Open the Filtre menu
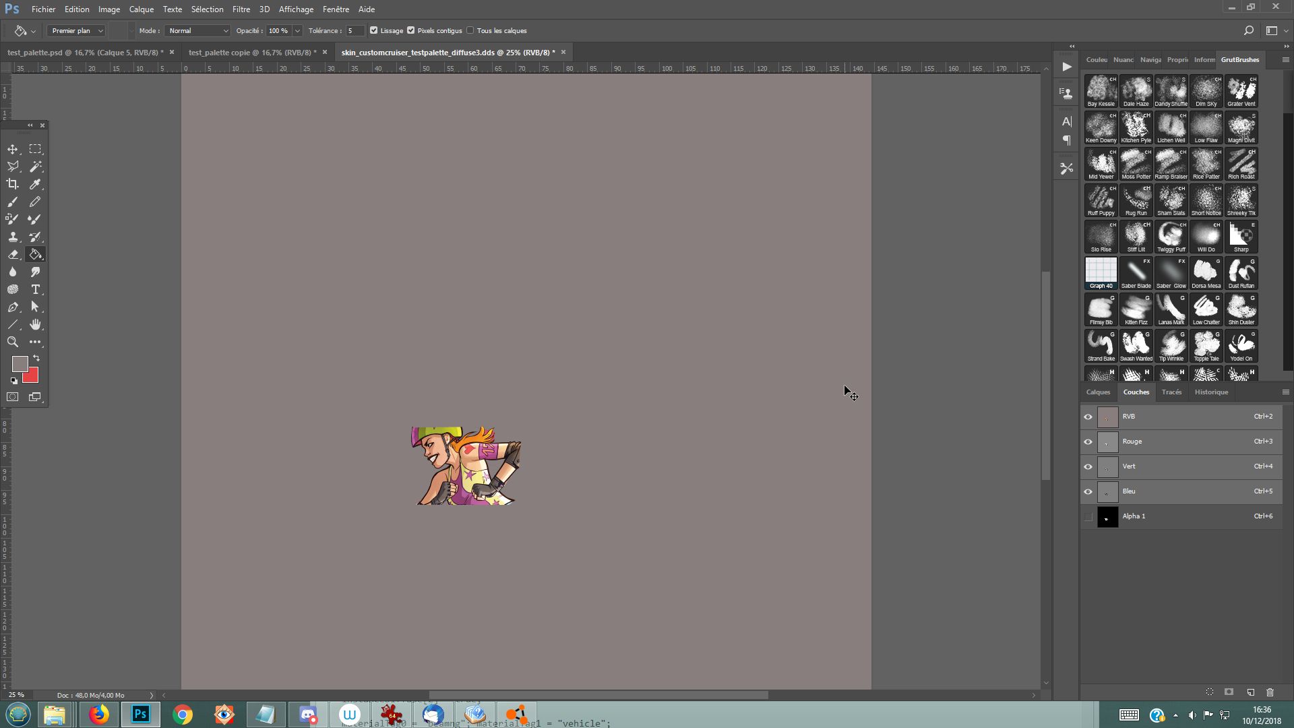The width and height of the screenshot is (1294, 728). tap(241, 9)
